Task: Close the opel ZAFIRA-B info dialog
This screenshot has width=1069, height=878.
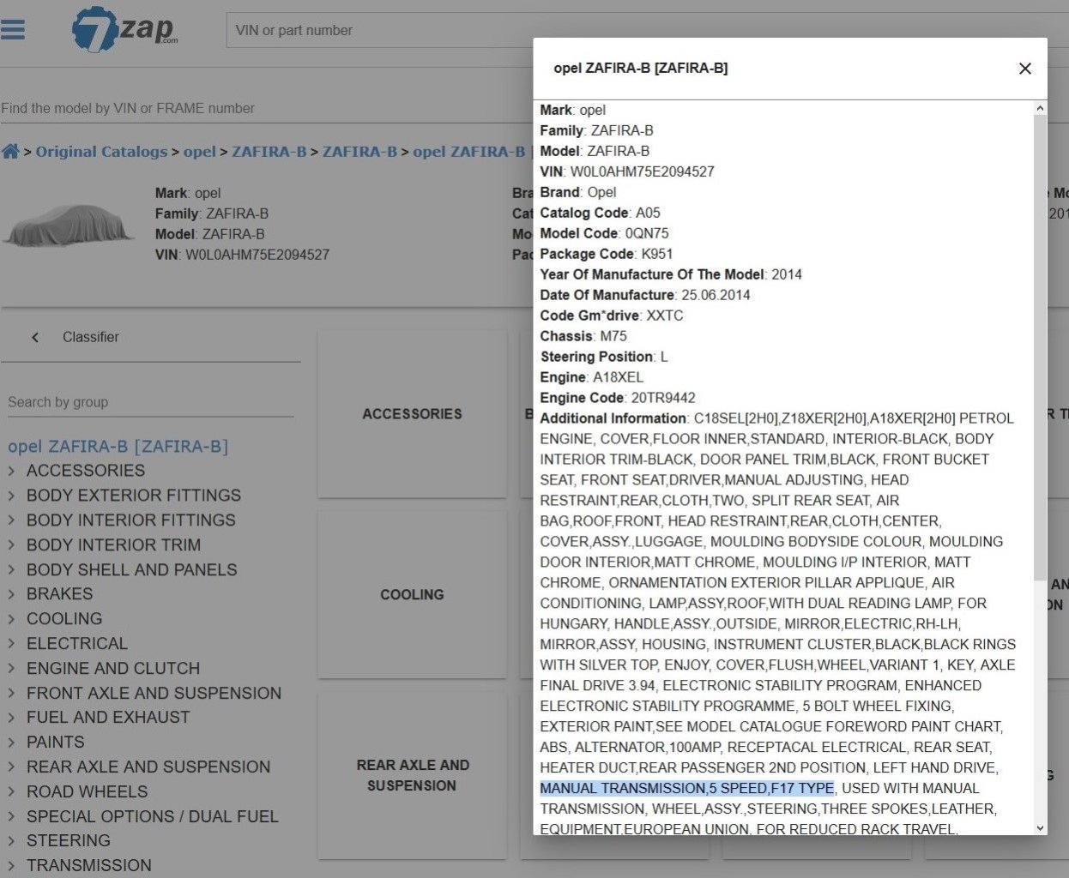Action: pyautogui.click(x=1024, y=69)
